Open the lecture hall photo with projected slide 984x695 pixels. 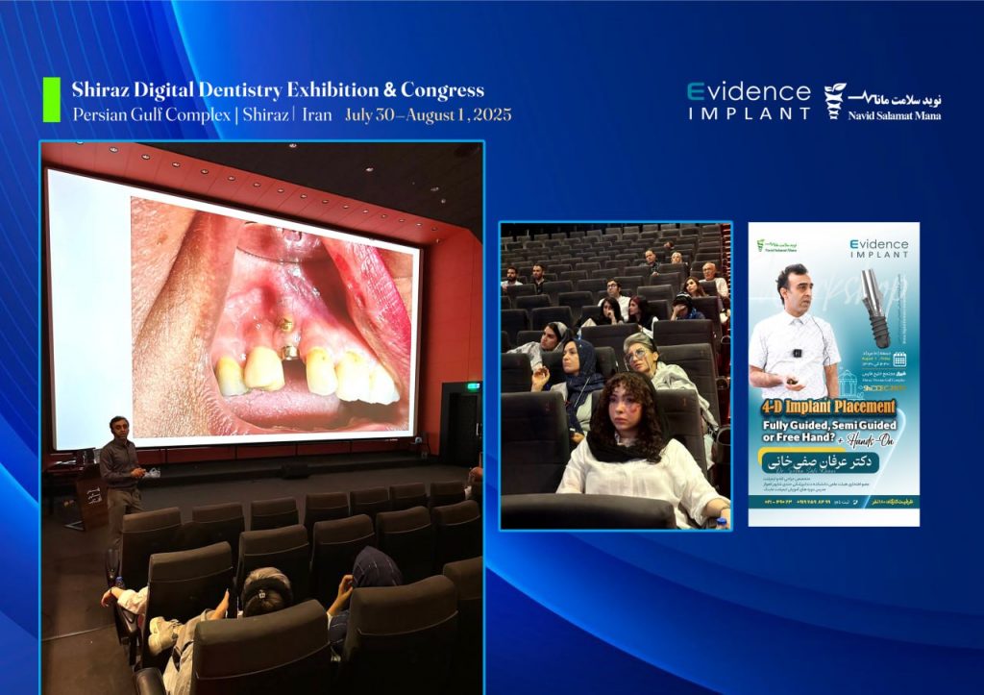pyautogui.click(x=262, y=417)
